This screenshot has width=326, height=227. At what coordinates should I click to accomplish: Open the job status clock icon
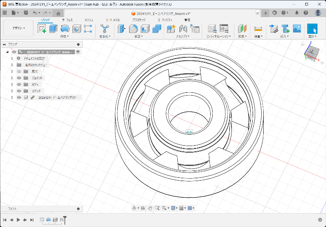pyautogui.click(x=284, y=13)
